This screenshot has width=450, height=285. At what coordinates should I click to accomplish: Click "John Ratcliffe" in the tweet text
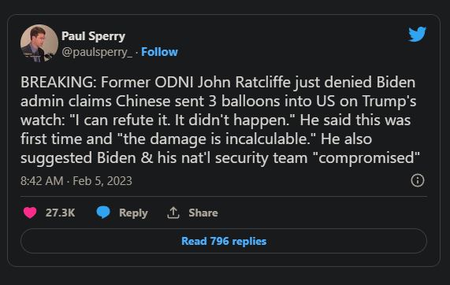tap(244, 83)
